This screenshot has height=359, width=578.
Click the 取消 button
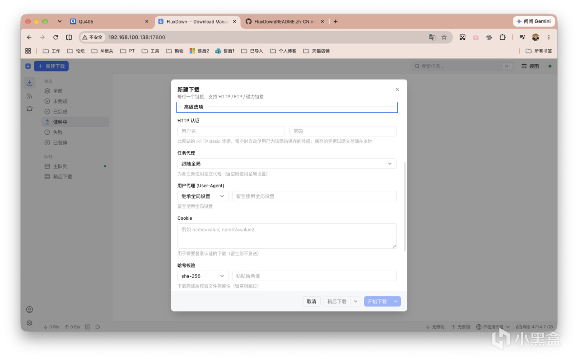[312, 302]
